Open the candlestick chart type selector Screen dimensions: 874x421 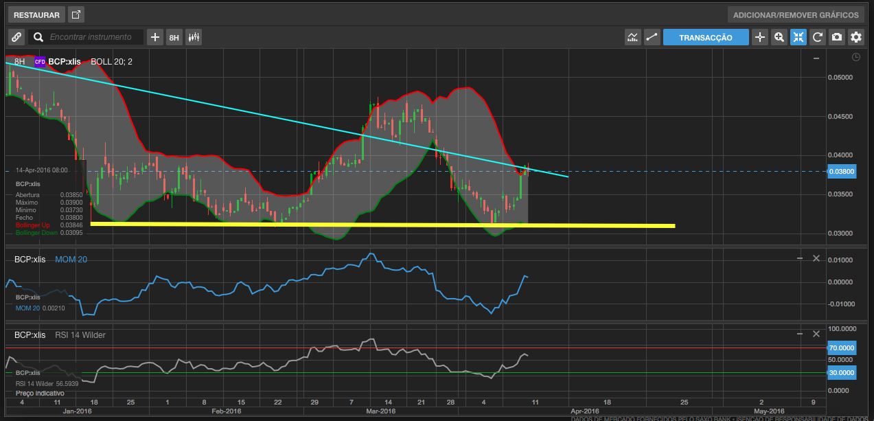194,37
